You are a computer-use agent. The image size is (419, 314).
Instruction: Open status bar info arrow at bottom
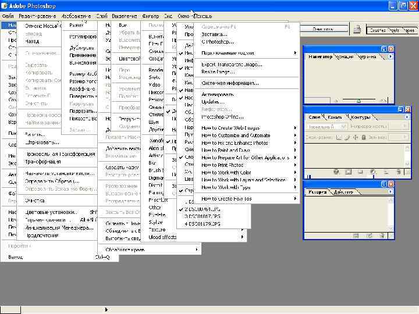(106, 310)
